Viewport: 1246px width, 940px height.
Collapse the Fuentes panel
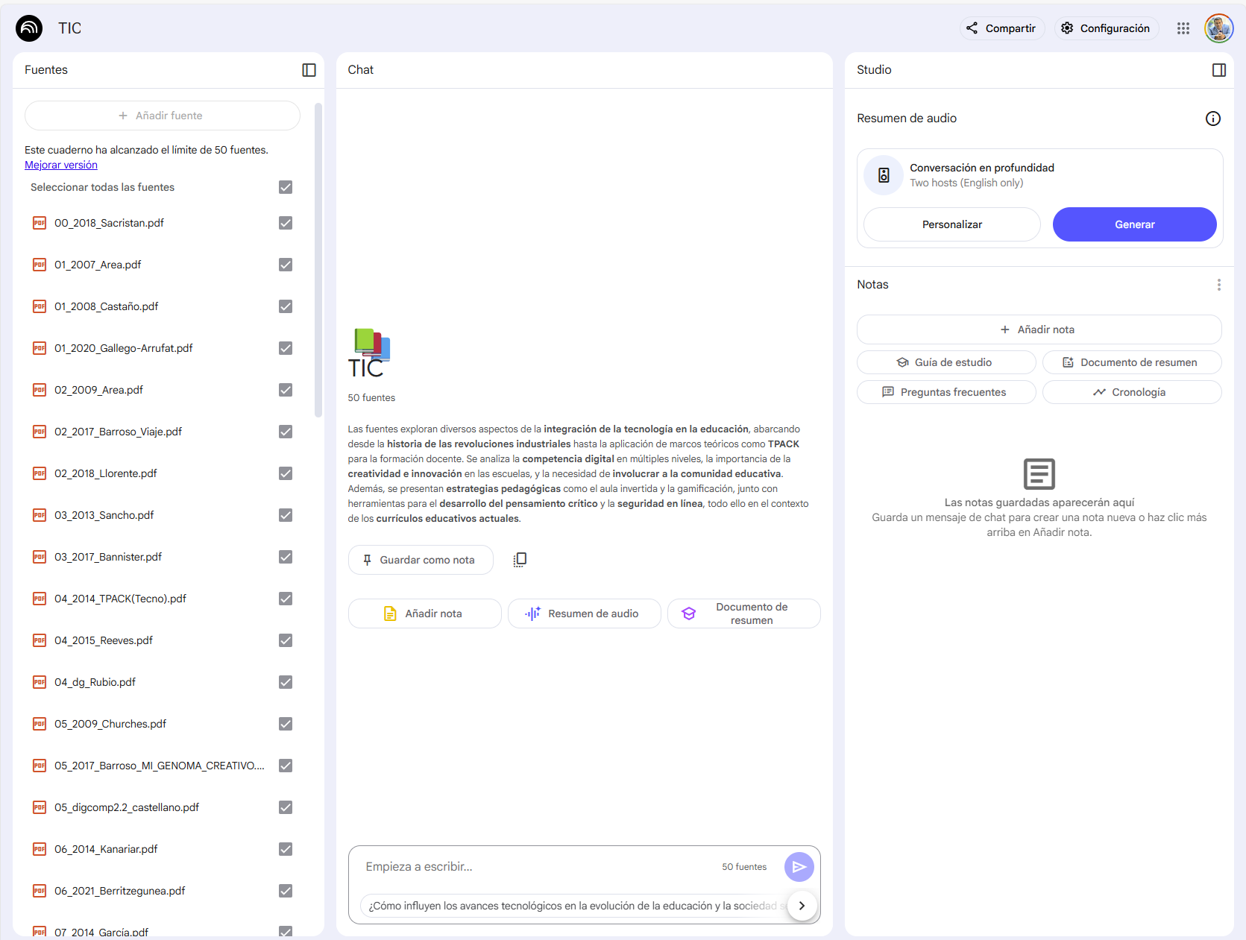tap(309, 70)
